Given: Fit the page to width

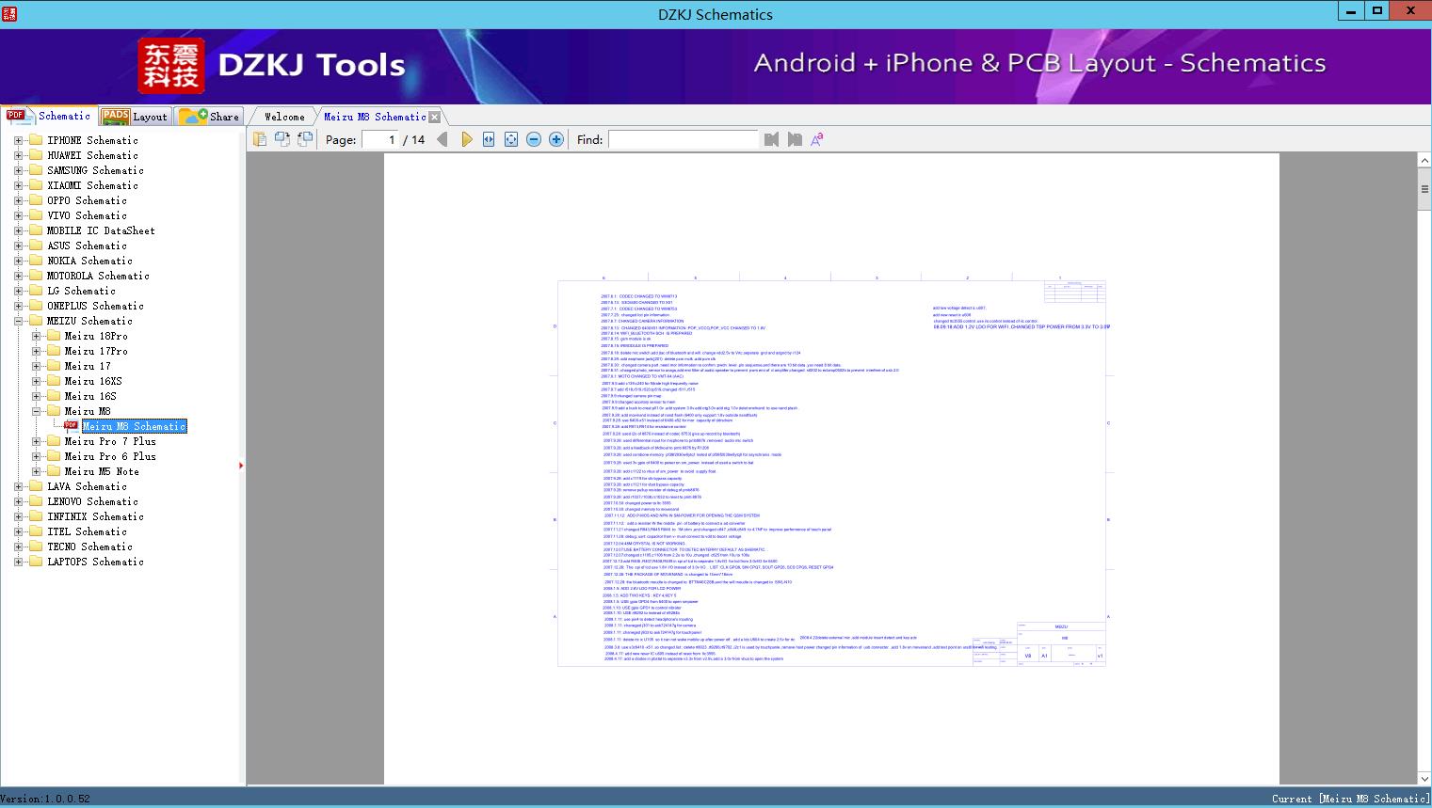Looking at the screenshot, I should tap(489, 139).
